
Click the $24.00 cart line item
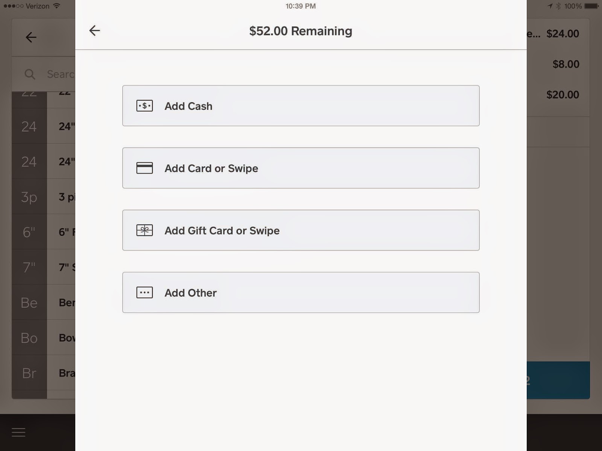click(x=558, y=33)
